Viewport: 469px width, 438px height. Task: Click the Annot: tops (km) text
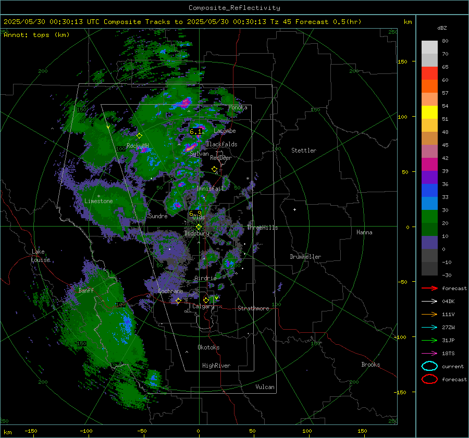(x=36, y=35)
